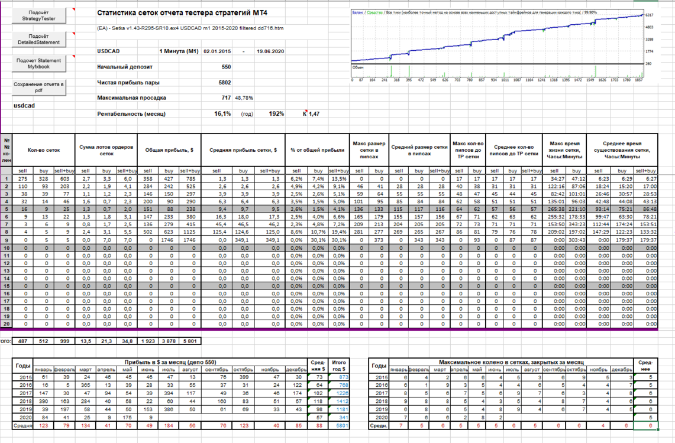Image resolution: width=675 pixels, height=443 pixels.
Task: Select yearly profitability value 192%
Action: [276, 114]
